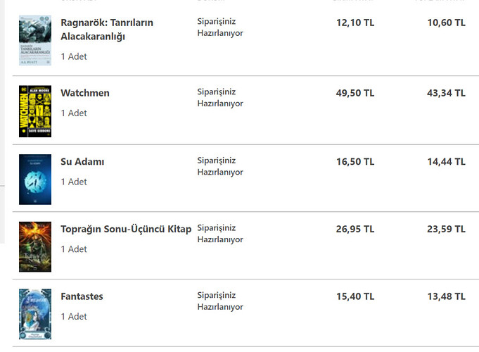Open the Toprağın Sonu-Üçüncü Kitap title
This screenshot has width=479, height=352.
point(126,229)
